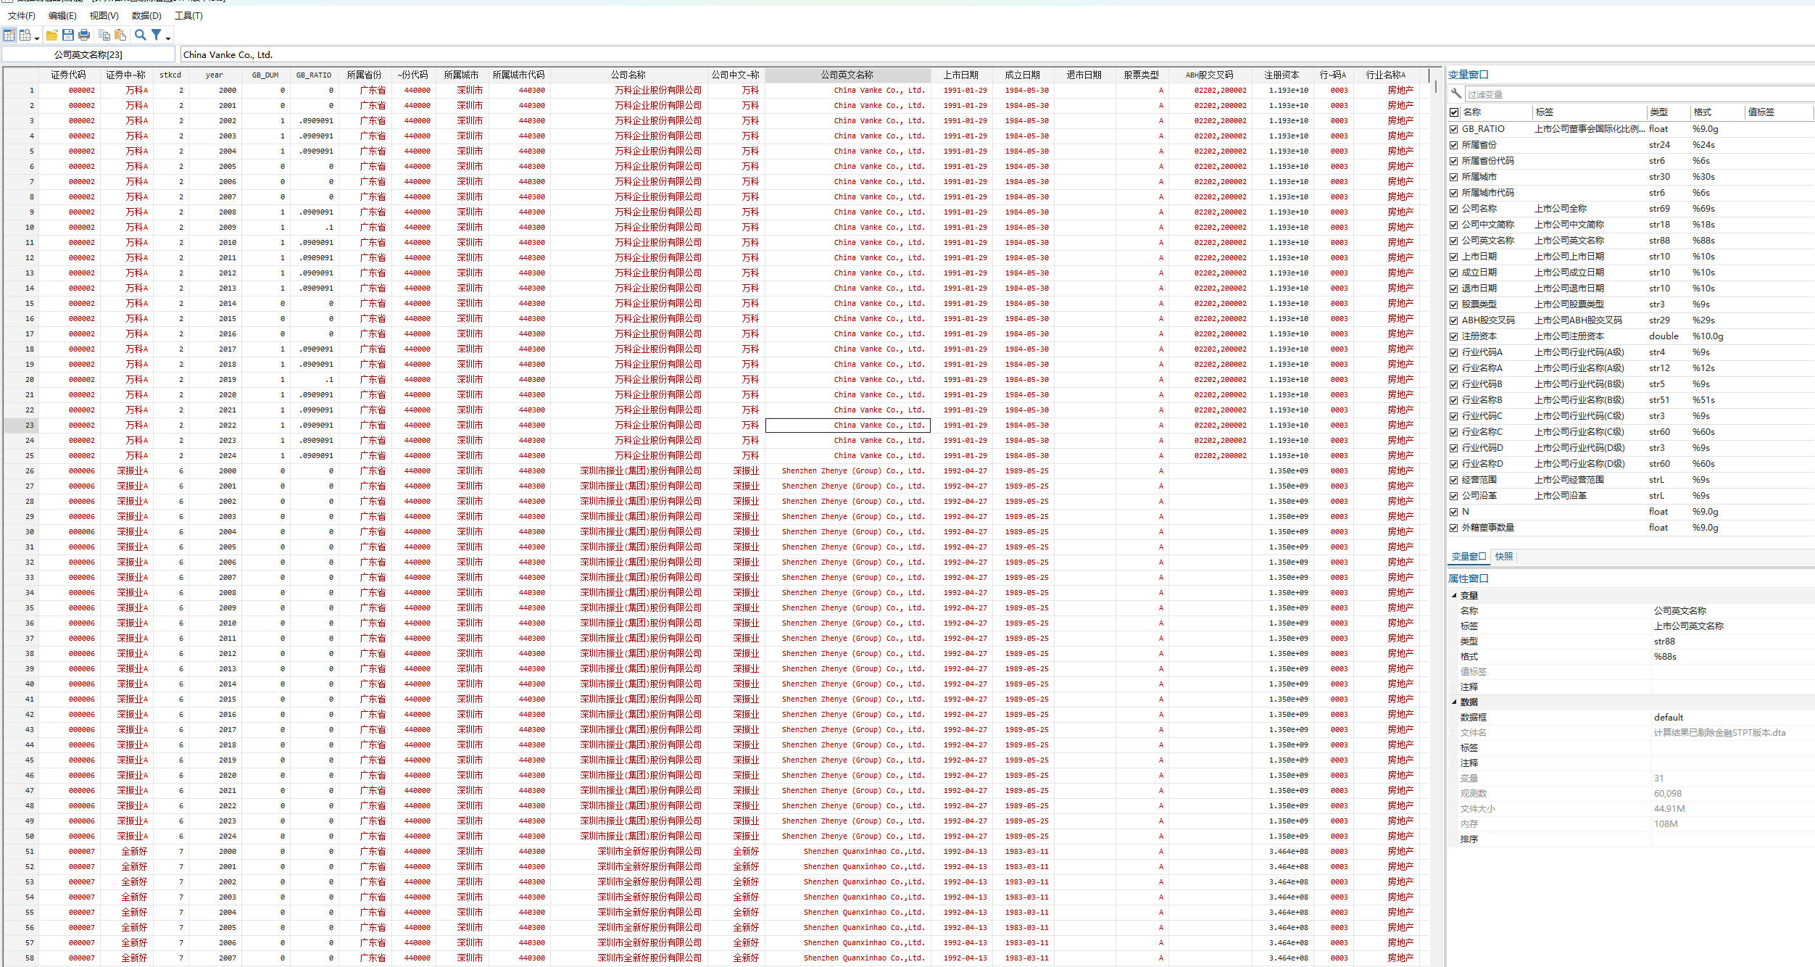Click the 类型 column header in variables

point(1658,112)
